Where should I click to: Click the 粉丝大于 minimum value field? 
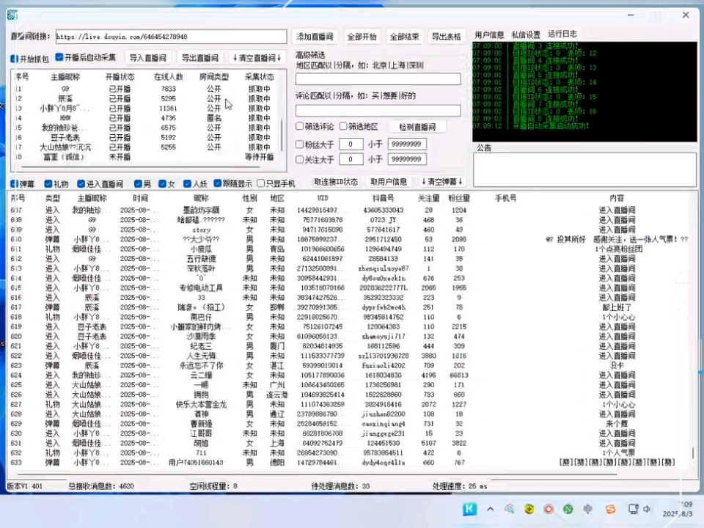pyautogui.click(x=351, y=144)
